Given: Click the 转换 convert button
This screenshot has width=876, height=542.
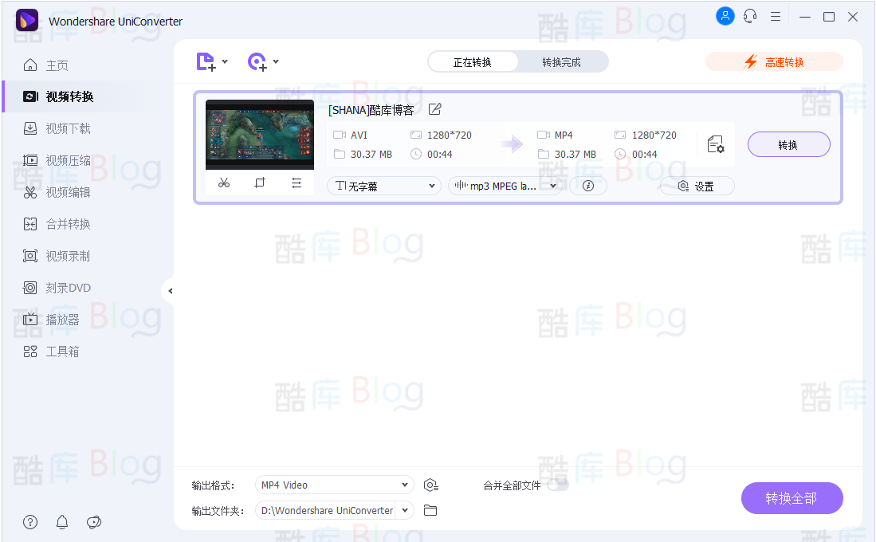Looking at the screenshot, I should click(x=788, y=144).
